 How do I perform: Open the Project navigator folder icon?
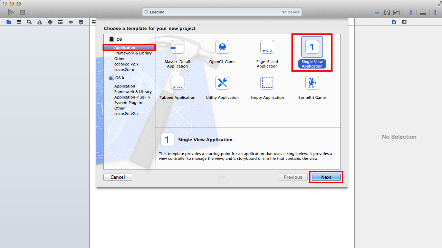(x=9, y=22)
